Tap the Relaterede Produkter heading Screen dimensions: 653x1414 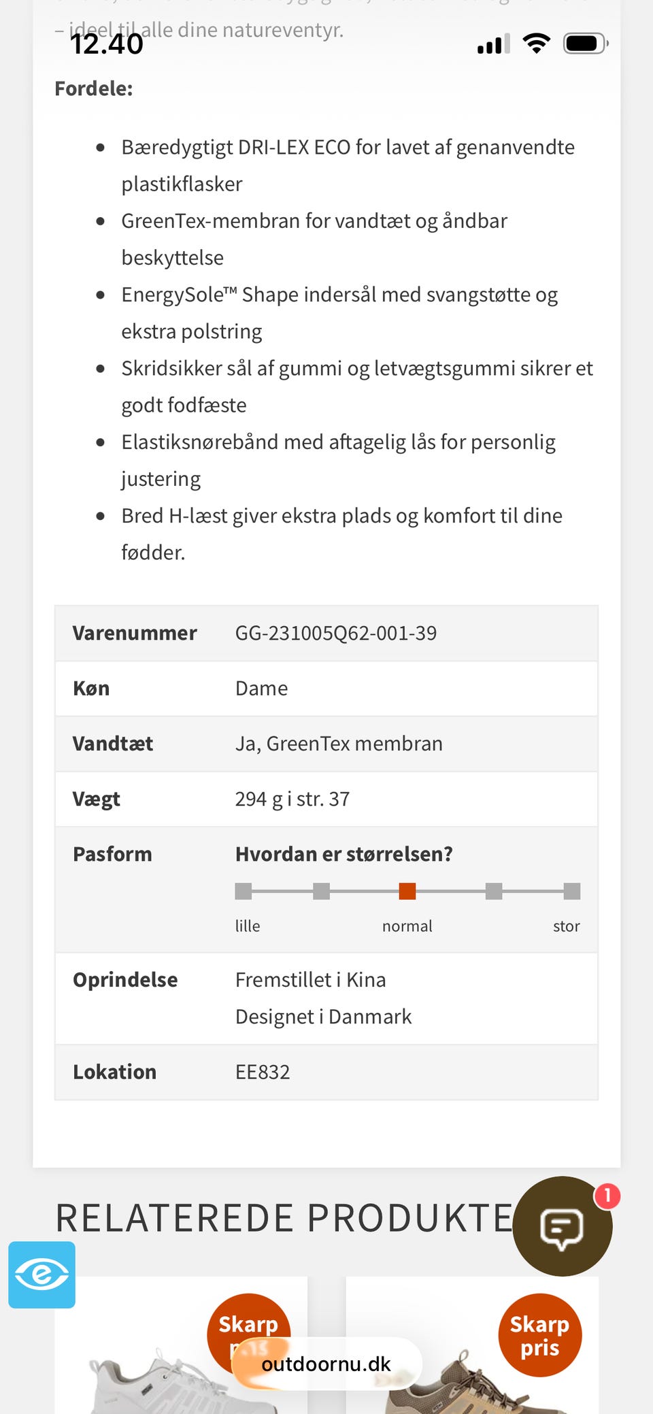point(284,1217)
